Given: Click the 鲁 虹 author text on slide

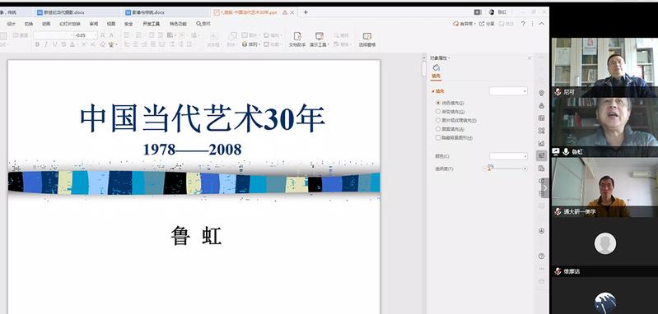Looking at the screenshot, I should coord(196,236).
